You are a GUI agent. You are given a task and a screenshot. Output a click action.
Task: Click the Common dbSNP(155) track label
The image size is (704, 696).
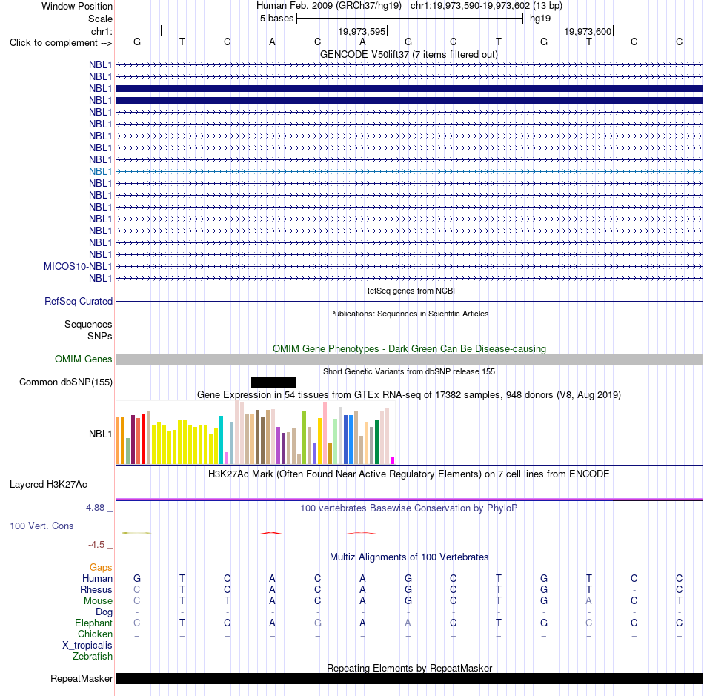(65, 382)
